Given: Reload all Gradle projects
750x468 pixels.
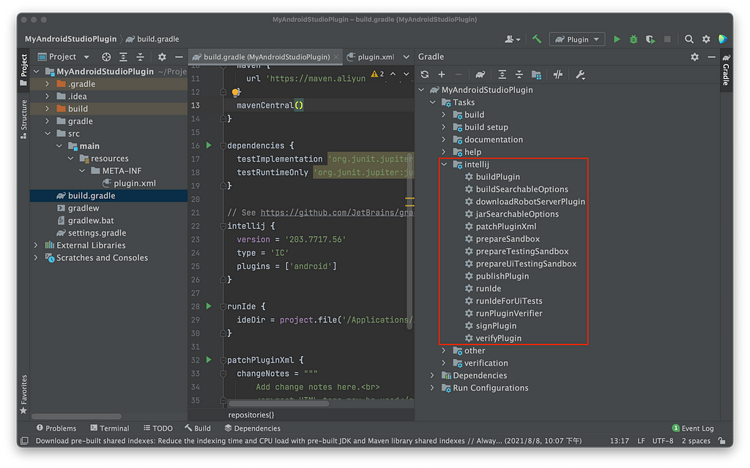Looking at the screenshot, I should coord(424,75).
